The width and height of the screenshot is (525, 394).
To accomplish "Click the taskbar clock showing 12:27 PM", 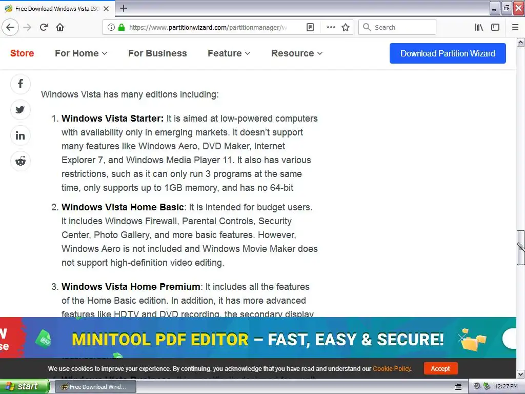I will pyautogui.click(x=506, y=386).
